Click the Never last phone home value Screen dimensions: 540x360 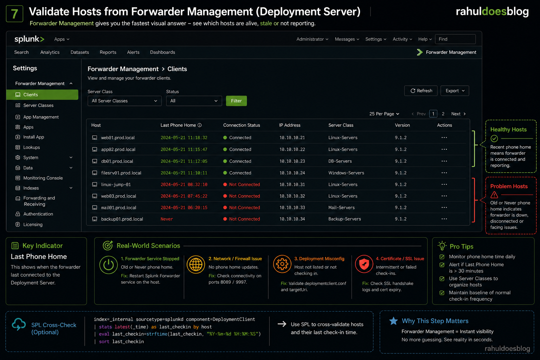point(167,219)
